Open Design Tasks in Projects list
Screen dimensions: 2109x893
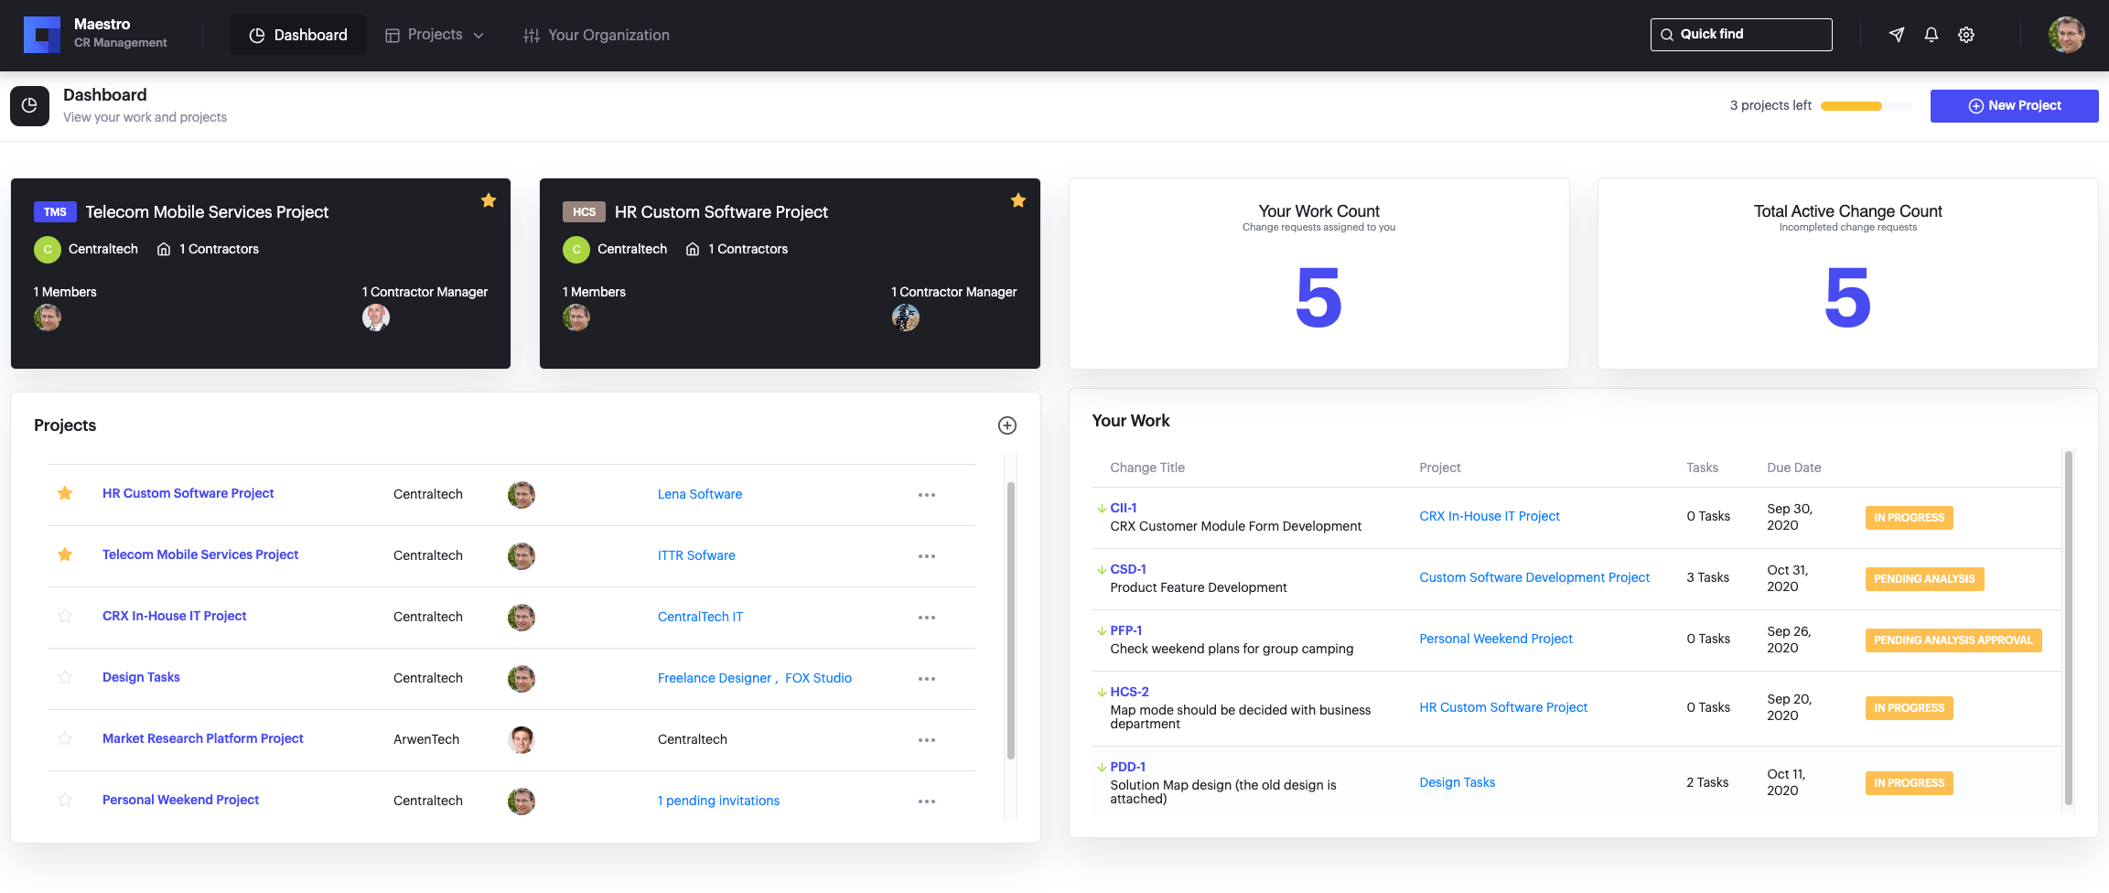pos(141,677)
